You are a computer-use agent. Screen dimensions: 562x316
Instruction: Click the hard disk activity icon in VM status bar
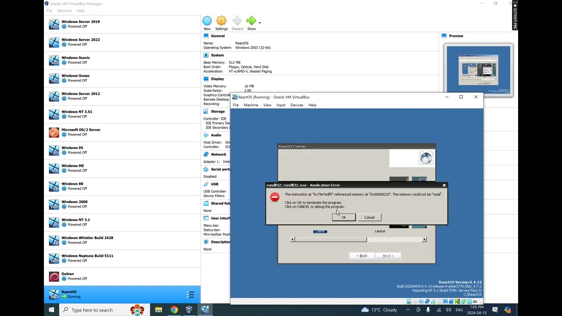409,302
